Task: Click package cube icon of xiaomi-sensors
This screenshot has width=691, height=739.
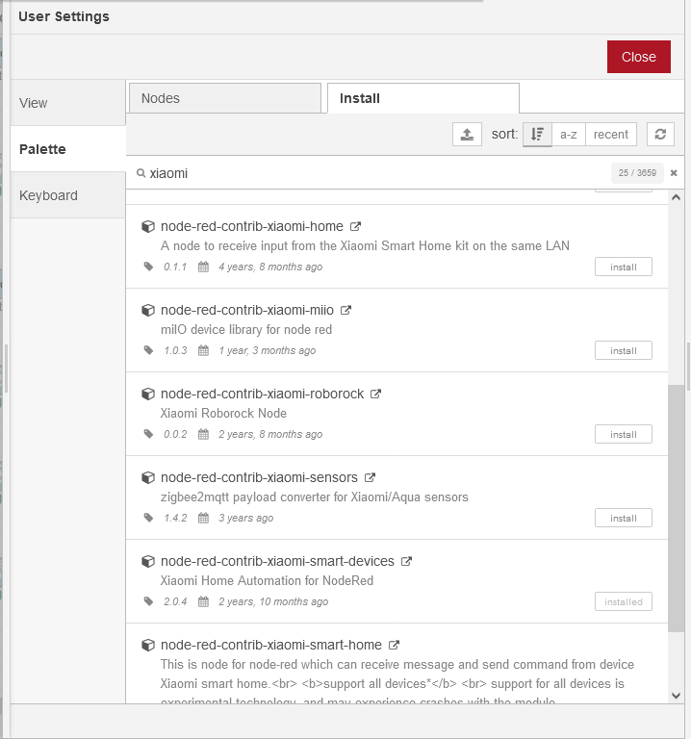Action: coord(148,477)
